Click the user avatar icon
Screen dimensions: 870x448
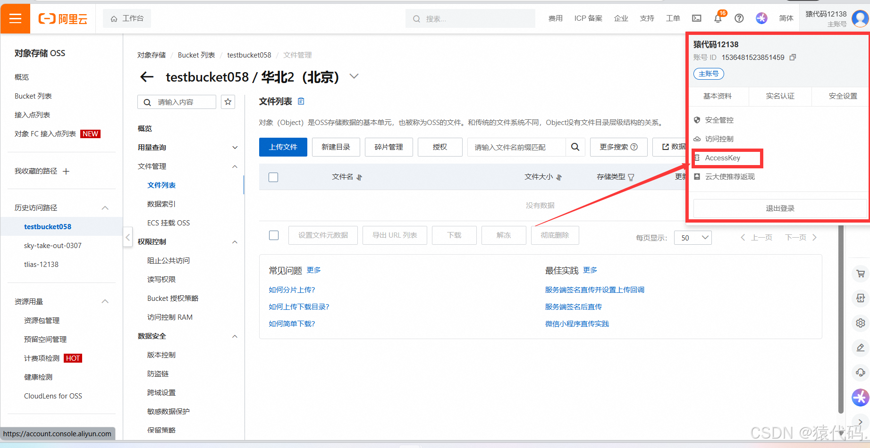pyautogui.click(x=860, y=18)
